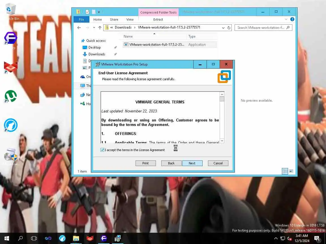The width and height of the screenshot is (326, 244).
Task: Open the network status tray icon
Action: 282,238
